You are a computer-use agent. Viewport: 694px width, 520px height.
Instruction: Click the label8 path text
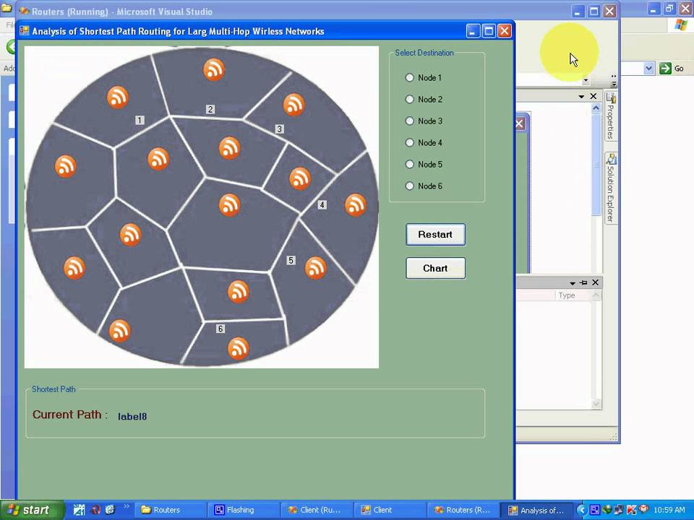132,417
